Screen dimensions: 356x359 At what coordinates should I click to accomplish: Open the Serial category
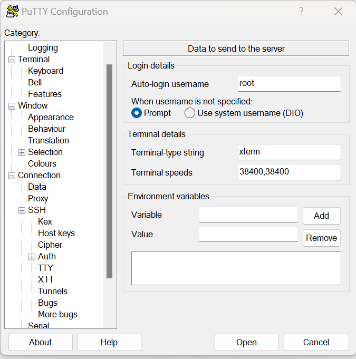pos(39,325)
